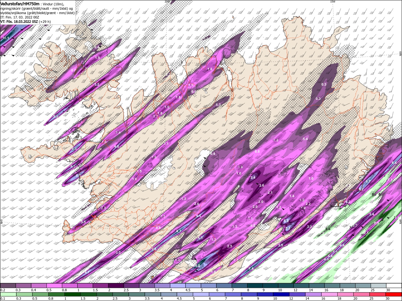Click the 0.1 label in the rain legend

[x=3, y=298]
